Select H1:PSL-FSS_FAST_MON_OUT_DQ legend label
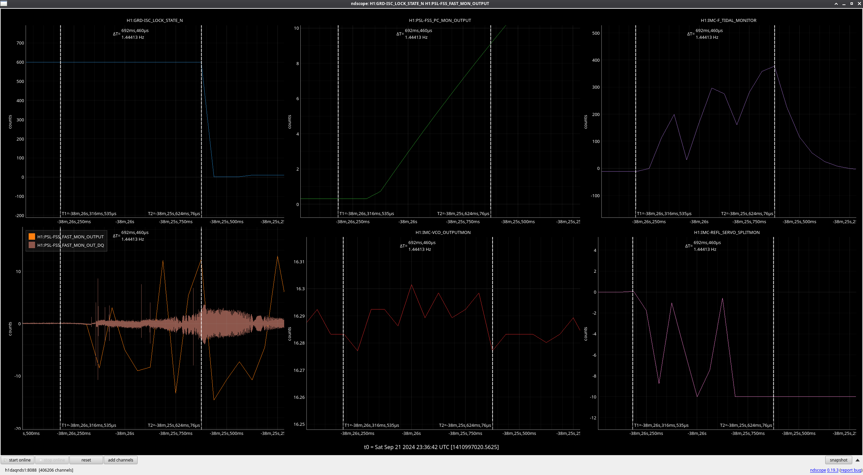The image size is (863, 475). point(70,245)
